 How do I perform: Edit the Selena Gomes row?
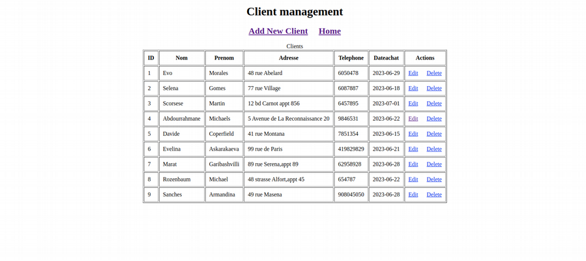coord(413,88)
